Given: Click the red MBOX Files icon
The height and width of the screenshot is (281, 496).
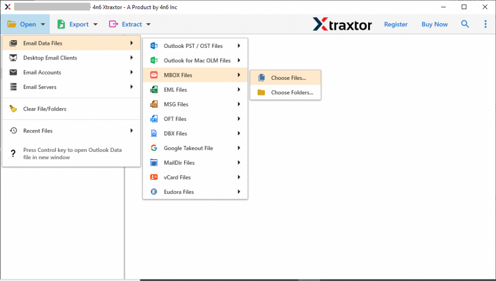Looking at the screenshot, I should [x=154, y=75].
